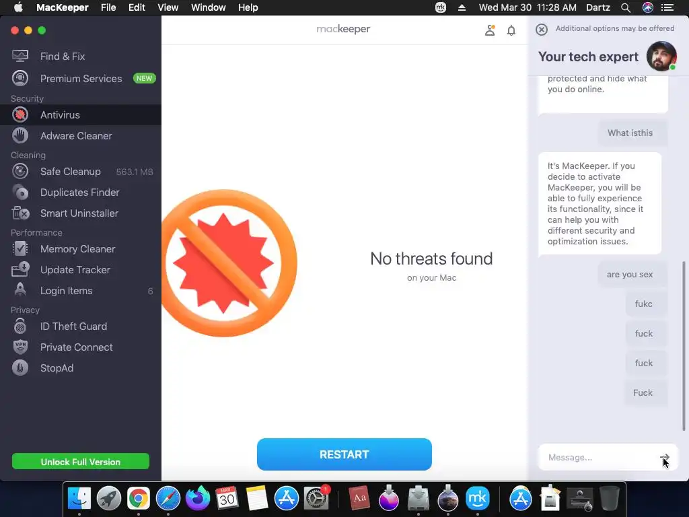Click the 'No threats found' heading
Viewport: 689px width, 517px height.
coord(431,258)
